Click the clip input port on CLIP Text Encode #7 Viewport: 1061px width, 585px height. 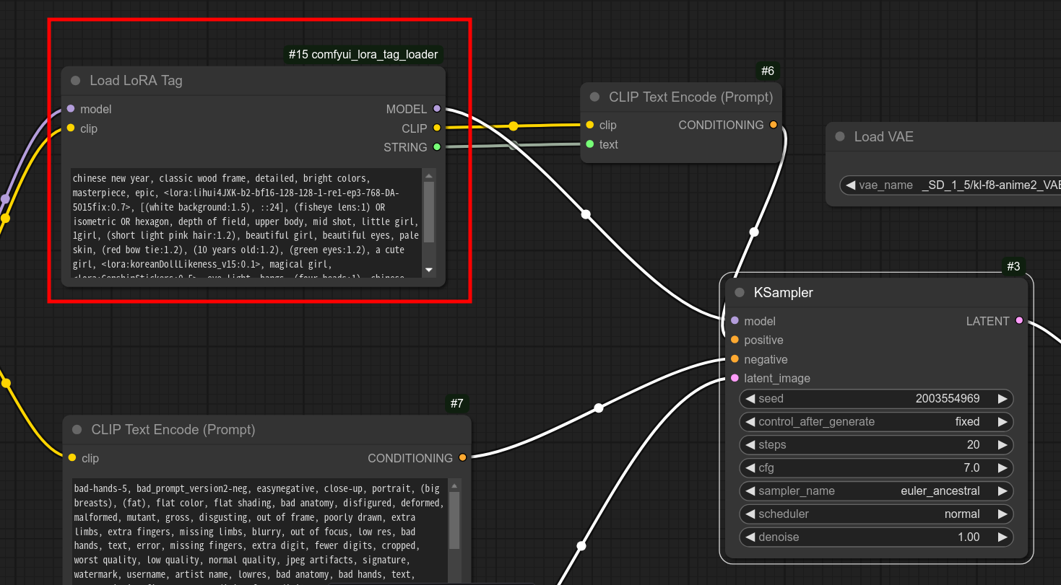(72, 458)
